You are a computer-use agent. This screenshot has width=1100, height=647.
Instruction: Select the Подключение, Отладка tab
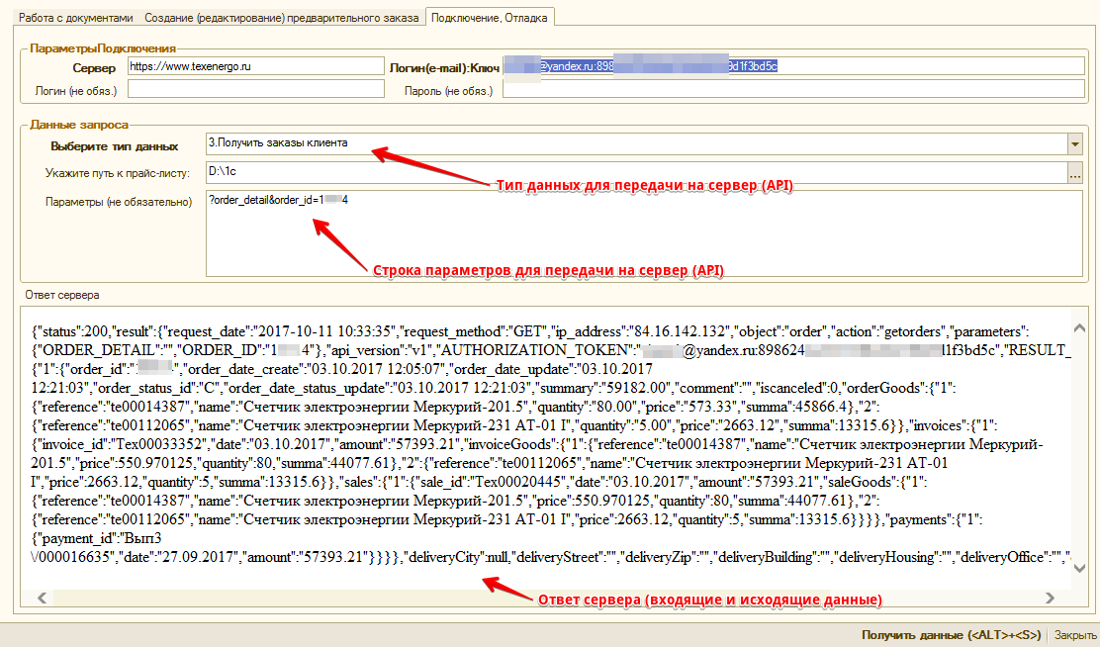tap(489, 18)
